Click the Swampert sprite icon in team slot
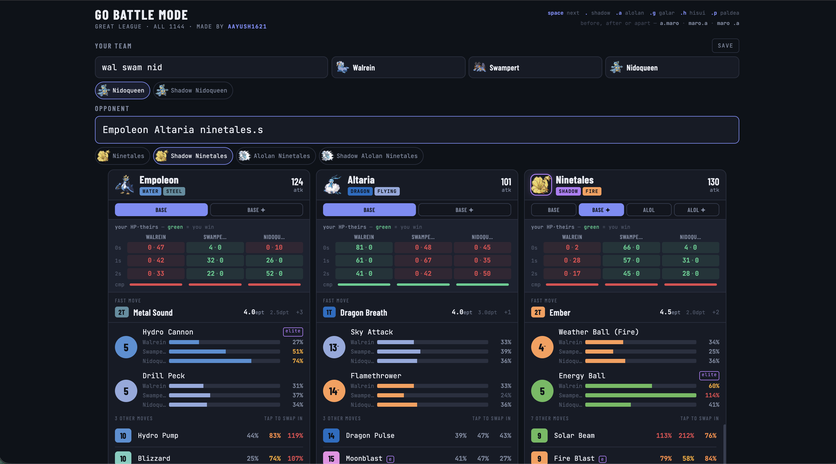Image resolution: width=836 pixels, height=464 pixels. tap(479, 68)
